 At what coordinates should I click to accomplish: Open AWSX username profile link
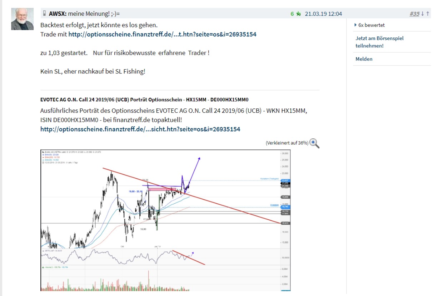click(58, 14)
